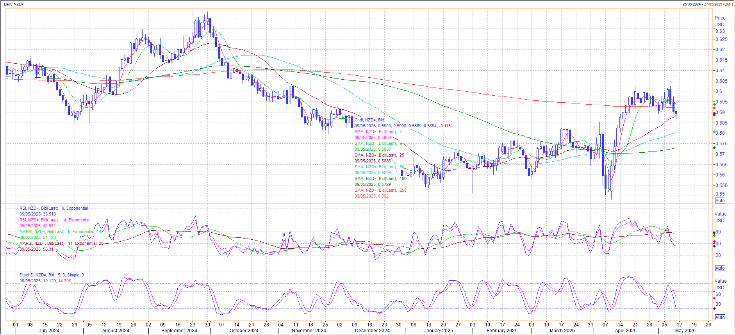Click the RSI 14 Exponential legend line

[x=55, y=220]
